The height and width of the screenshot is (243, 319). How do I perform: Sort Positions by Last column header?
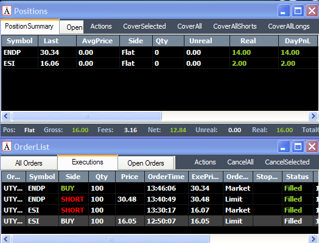pyautogui.click(x=57, y=41)
